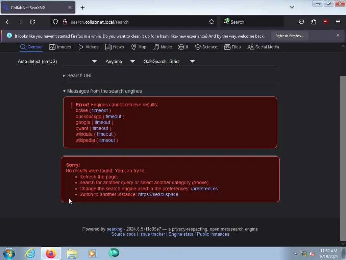This screenshot has width=346, height=260.
Task: Switch to the Music category tab
Action: 163,47
